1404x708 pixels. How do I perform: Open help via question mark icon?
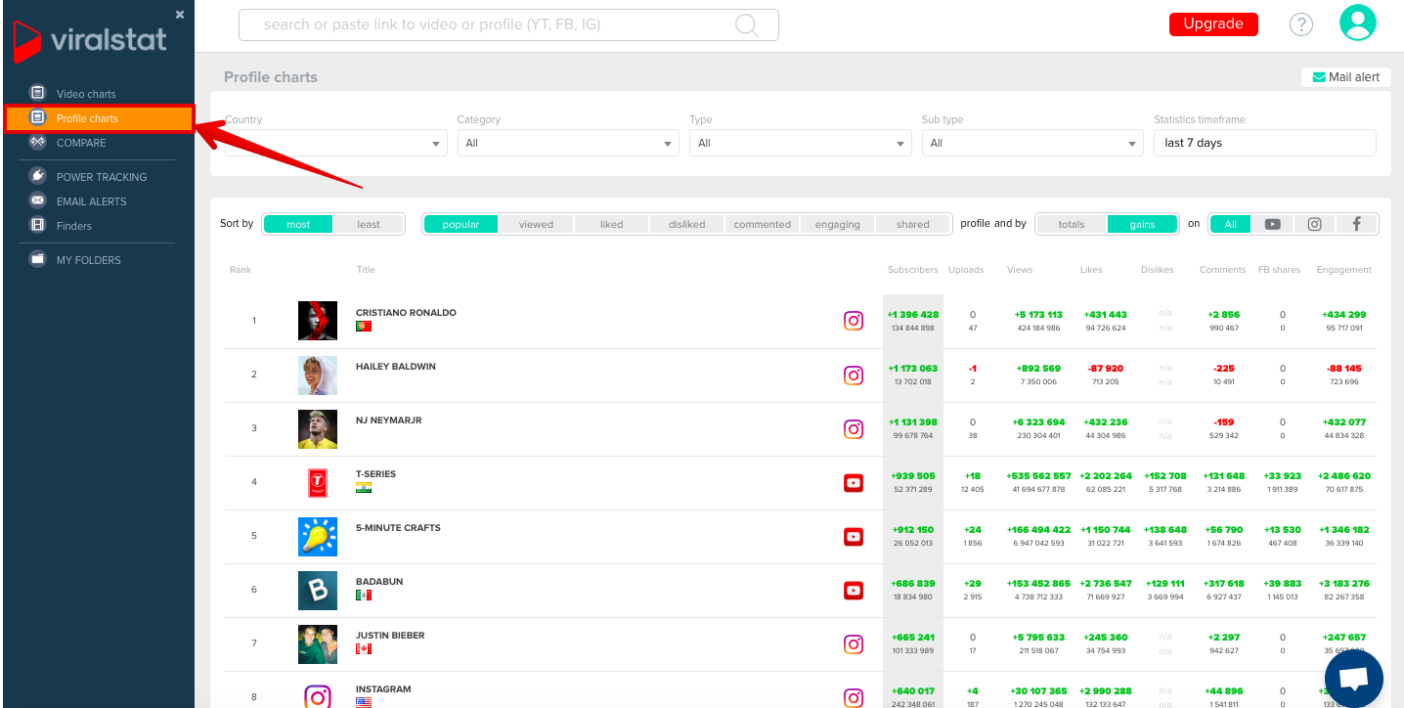click(x=1301, y=24)
